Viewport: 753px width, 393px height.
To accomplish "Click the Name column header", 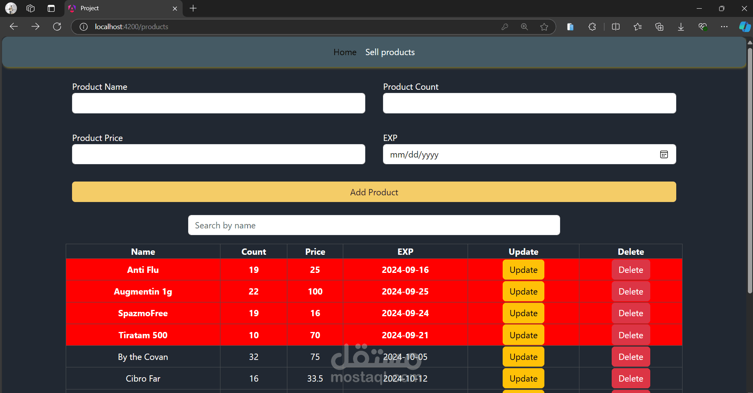I will click(143, 252).
